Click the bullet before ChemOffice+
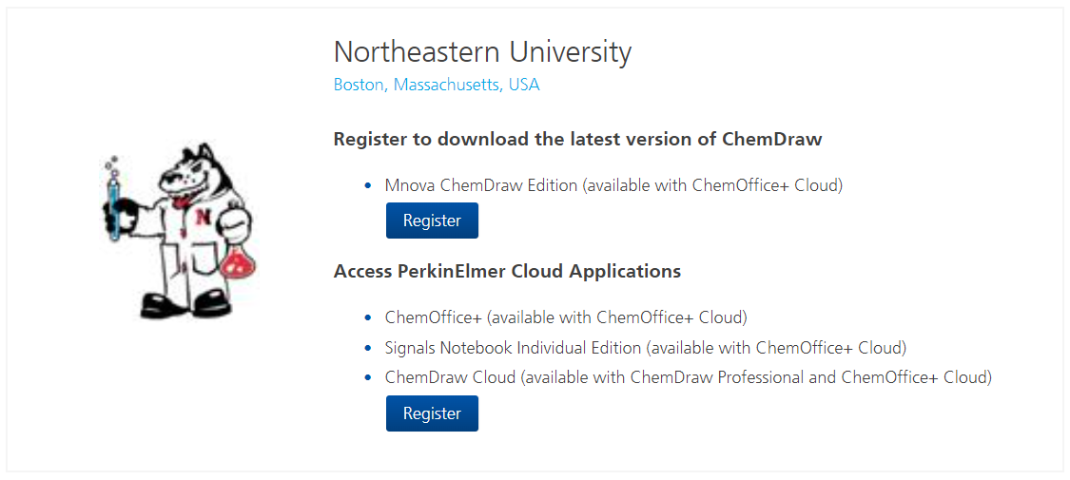The image size is (1070, 480). [x=368, y=317]
